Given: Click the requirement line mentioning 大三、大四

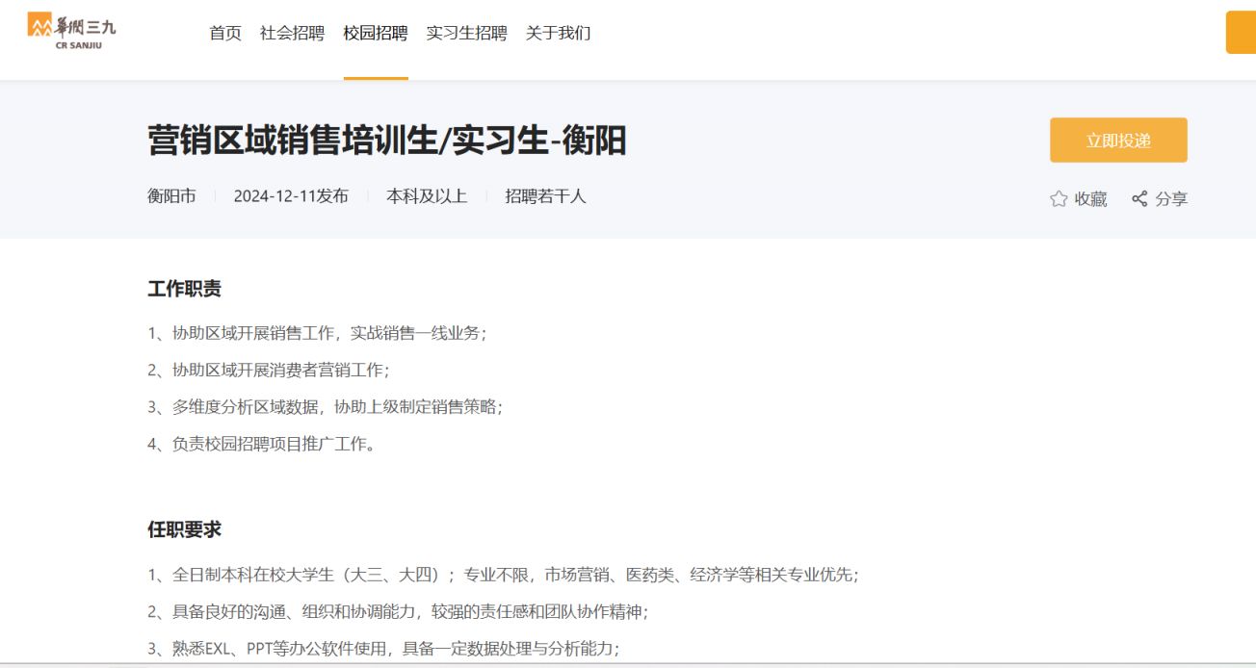Looking at the screenshot, I should point(502,575).
